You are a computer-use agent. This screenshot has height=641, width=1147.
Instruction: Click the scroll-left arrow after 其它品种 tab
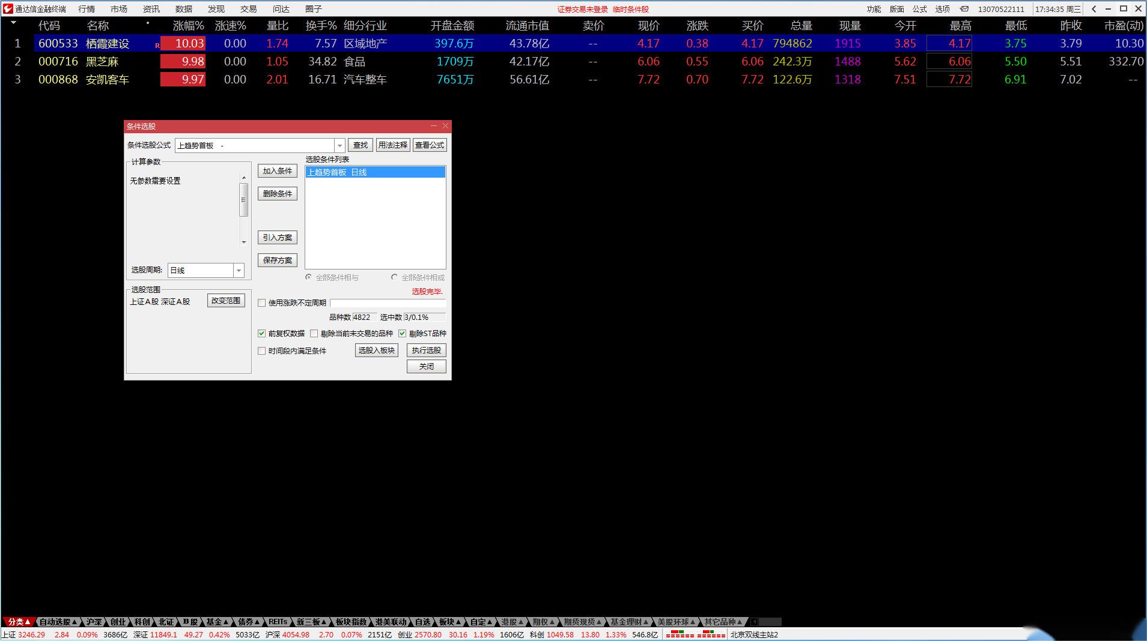pos(755,622)
